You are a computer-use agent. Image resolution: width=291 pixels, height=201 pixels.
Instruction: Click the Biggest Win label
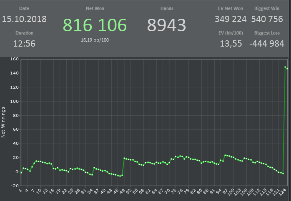pyautogui.click(x=267, y=8)
